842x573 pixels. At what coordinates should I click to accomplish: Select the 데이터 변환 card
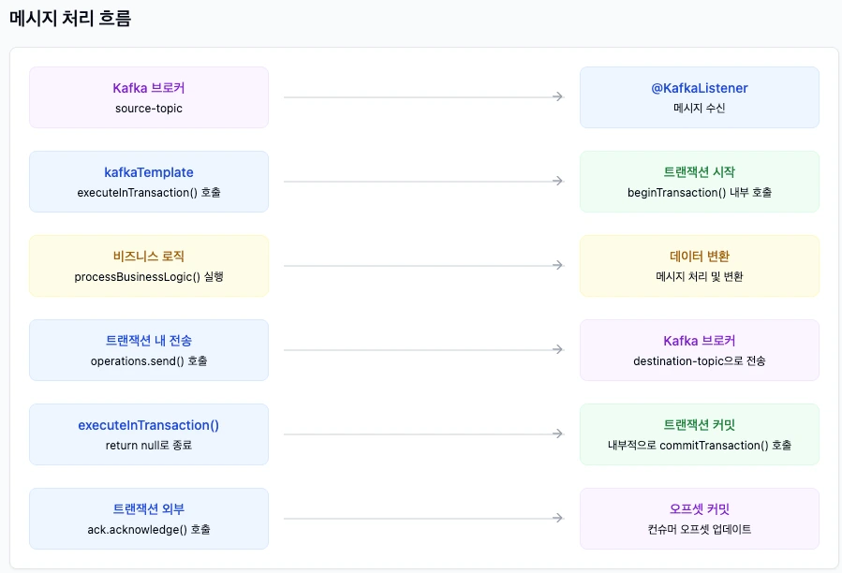[x=699, y=265]
